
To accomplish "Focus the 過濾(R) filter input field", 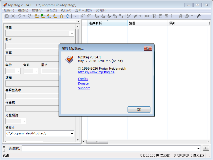I will (x=111, y=149).
